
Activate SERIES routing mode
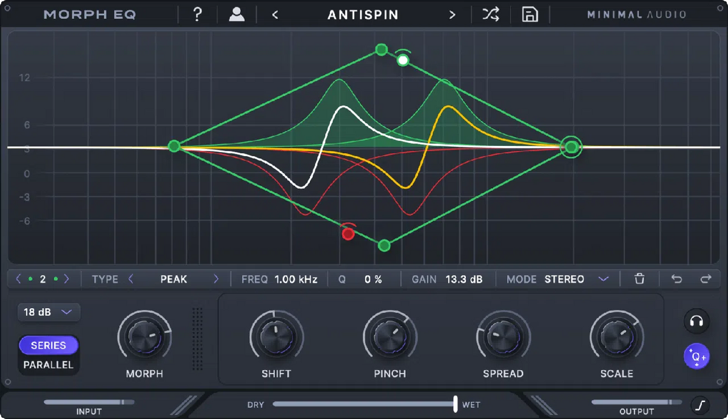[x=48, y=345]
